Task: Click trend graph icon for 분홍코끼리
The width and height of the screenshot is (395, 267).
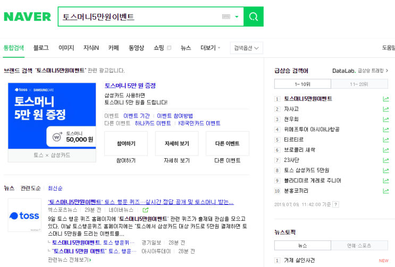Action: [385, 191]
